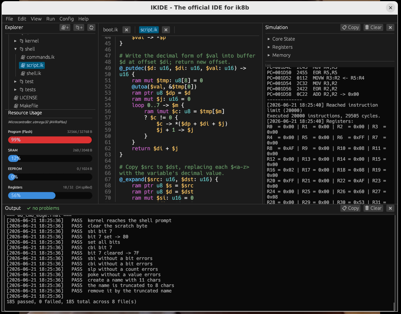
Task: Close the boot.ik tab
Action: point(126,30)
